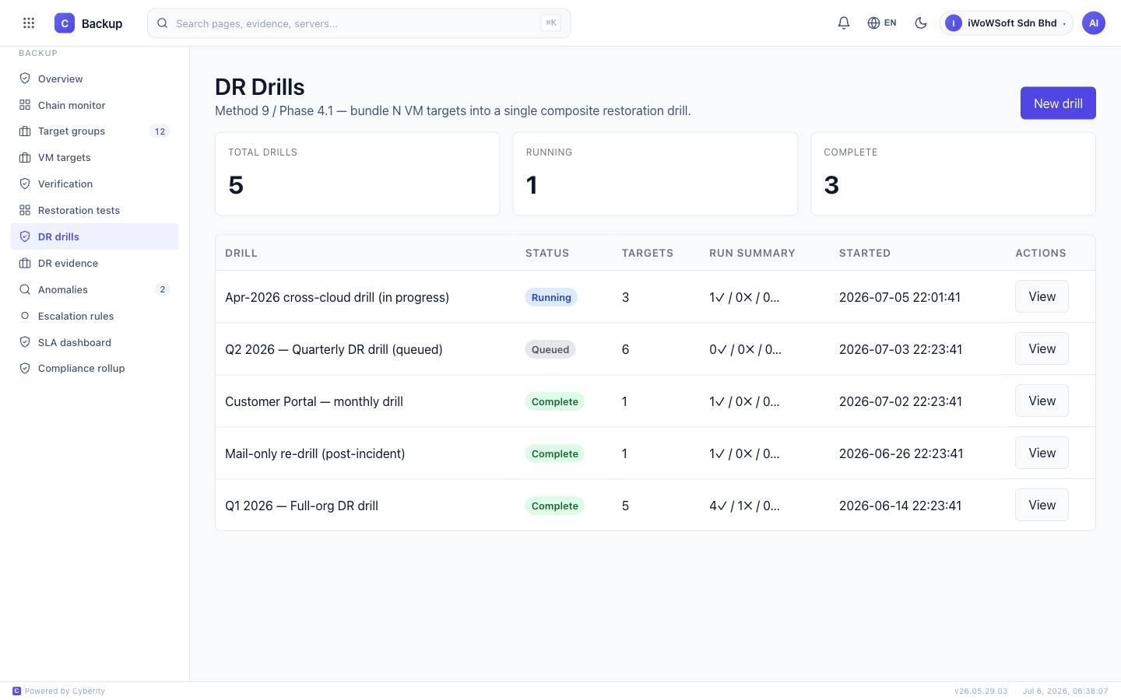
Task: View the Apr-2026 cross-cloud drill
Action: point(1042,296)
